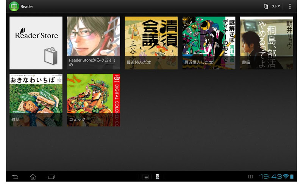The height and width of the screenshot is (189, 303).
Task: Tap the store book icon beside ストア
Action: coord(266,6)
